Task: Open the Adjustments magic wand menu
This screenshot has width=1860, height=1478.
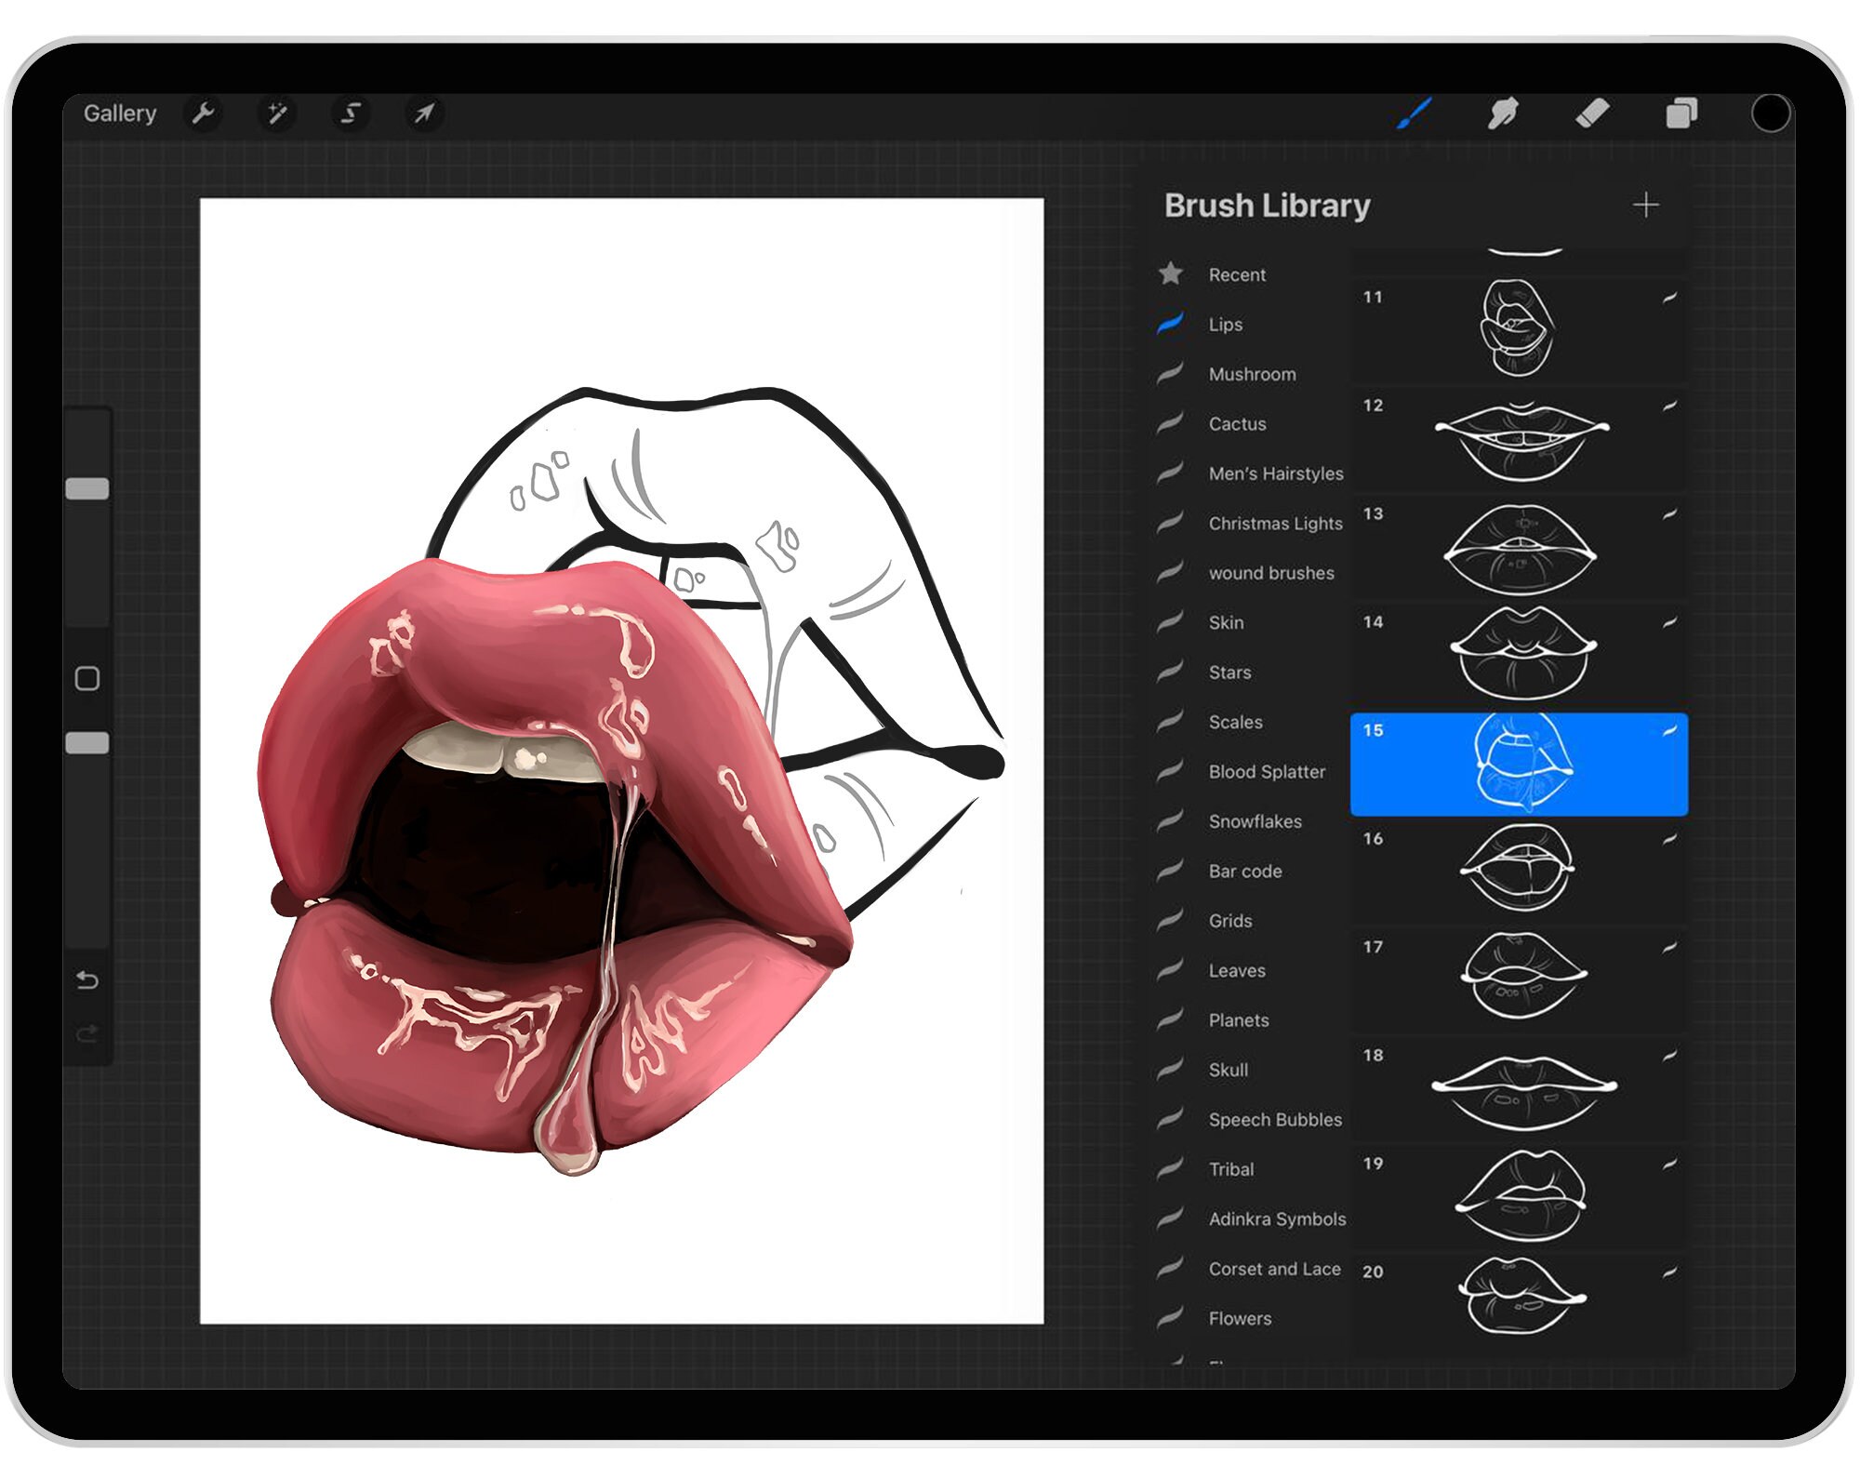Action: point(276,113)
